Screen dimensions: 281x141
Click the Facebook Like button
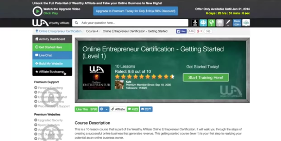point(182,31)
